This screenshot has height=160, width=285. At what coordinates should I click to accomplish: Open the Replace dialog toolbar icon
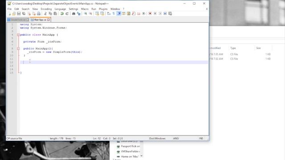pyautogui.click(x=79, y=14)
